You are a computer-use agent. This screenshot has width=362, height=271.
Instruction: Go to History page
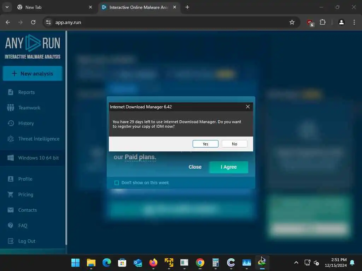(x=26, y=123)
